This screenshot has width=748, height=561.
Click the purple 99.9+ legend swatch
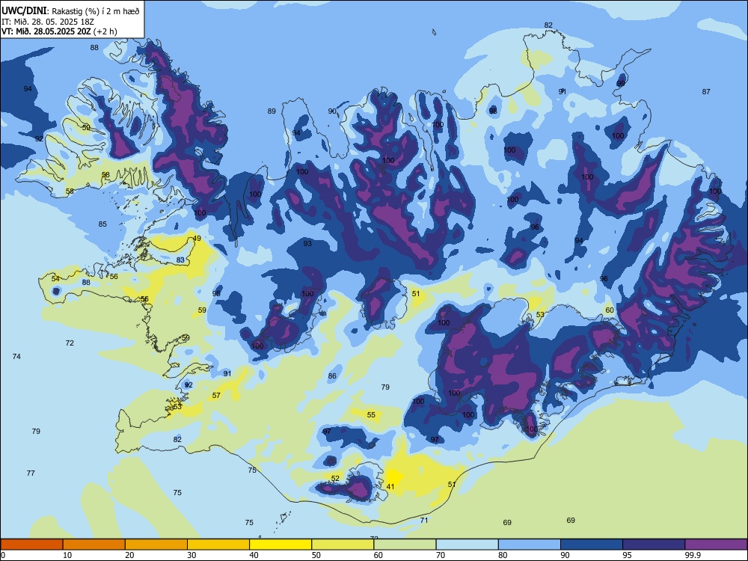[716, 545]
